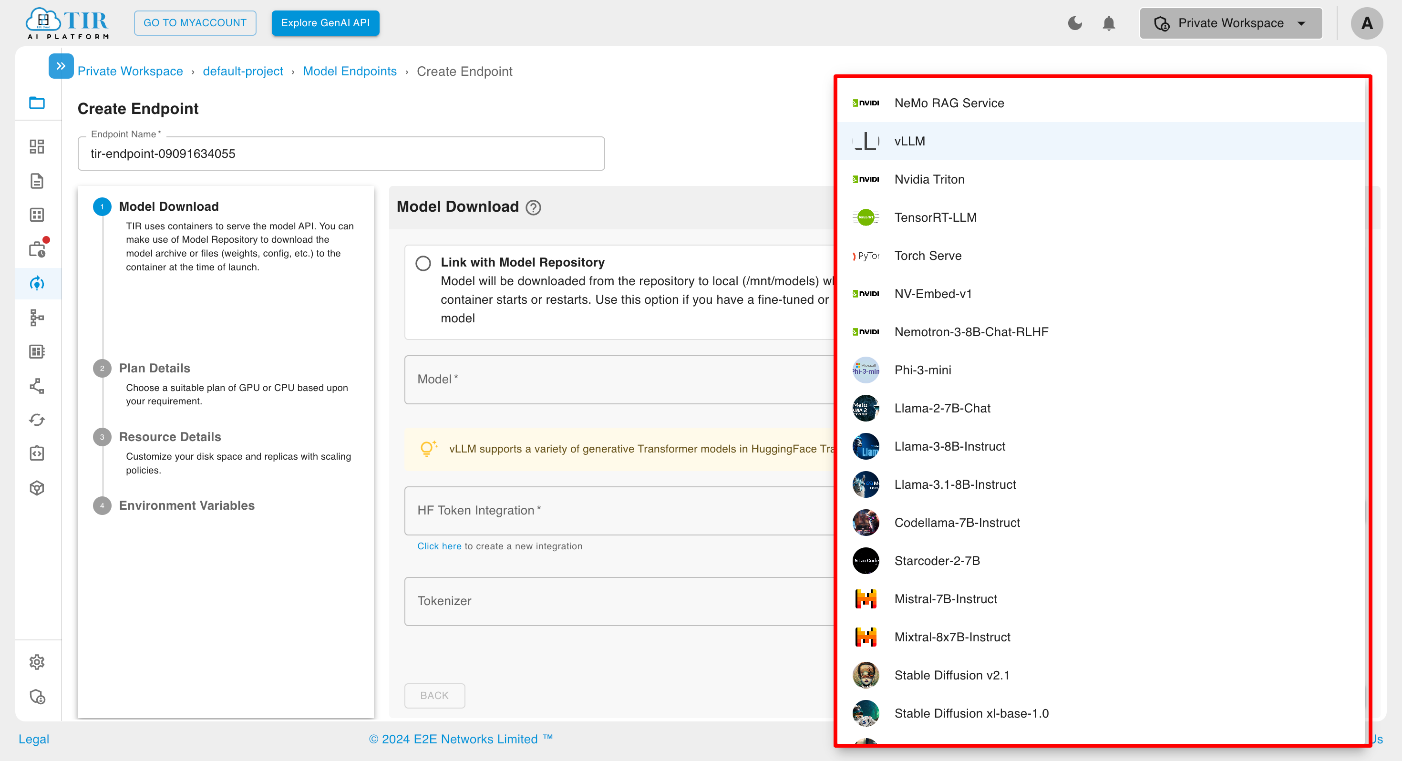The height and width of the screenshot is (761, 1402).
Task: Expand the Model Endpoints breadcrumb link
Action: (x=349, y=71)
